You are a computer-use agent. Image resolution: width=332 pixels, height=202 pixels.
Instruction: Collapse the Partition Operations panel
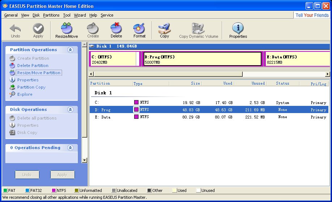tap(71, 50)
